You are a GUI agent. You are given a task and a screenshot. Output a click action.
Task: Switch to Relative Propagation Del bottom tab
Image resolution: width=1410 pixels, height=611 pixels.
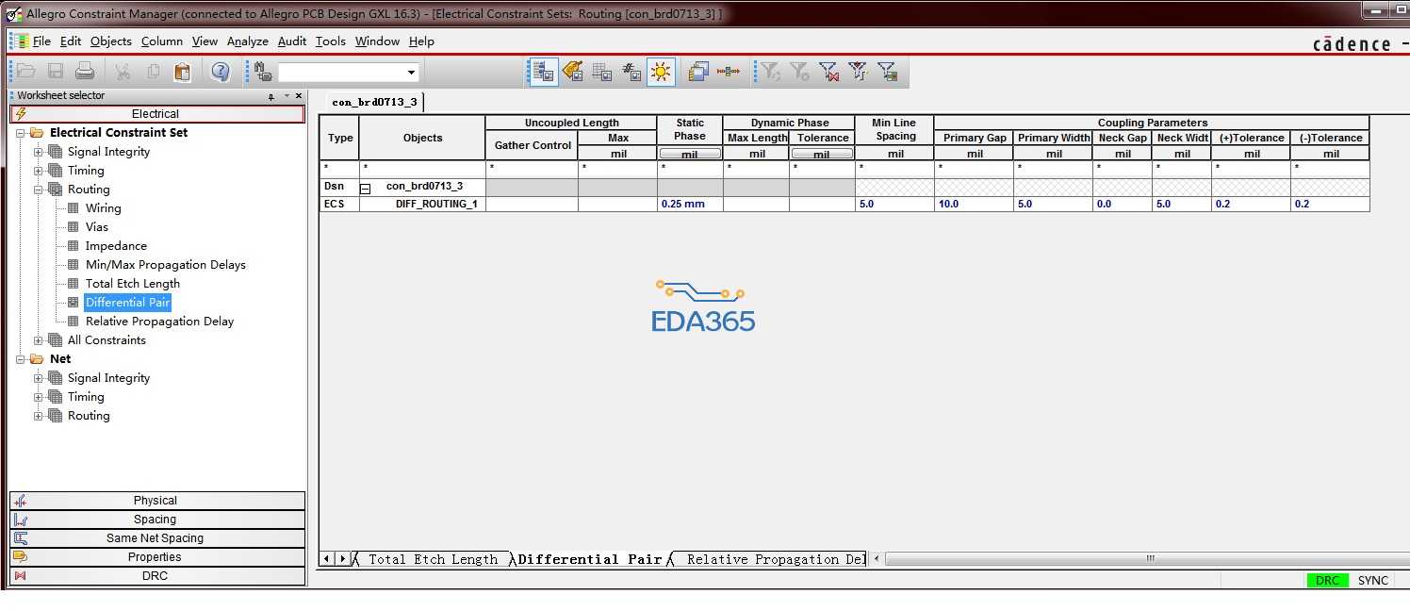775,559
